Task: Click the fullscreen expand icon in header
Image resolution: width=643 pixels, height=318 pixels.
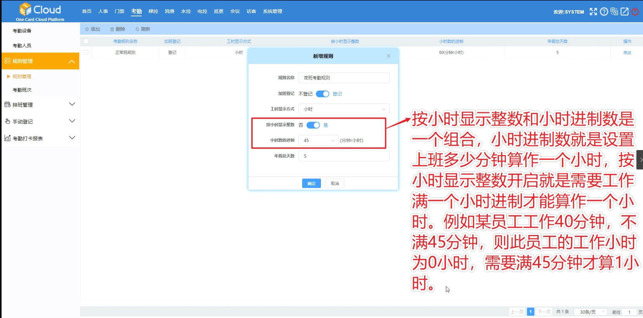Action: 593,12
